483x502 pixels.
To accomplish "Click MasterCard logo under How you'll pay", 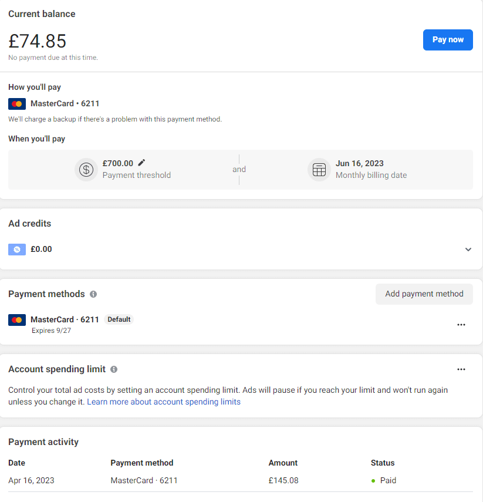I will (x=17, y=104).
